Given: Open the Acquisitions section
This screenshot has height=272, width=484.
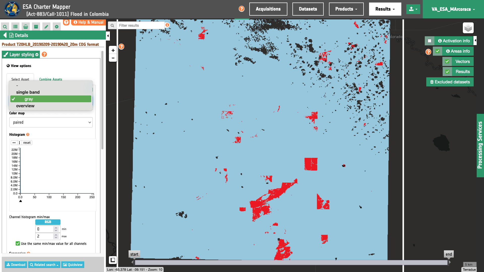Looking at the screenshot, I should [268, 9].
